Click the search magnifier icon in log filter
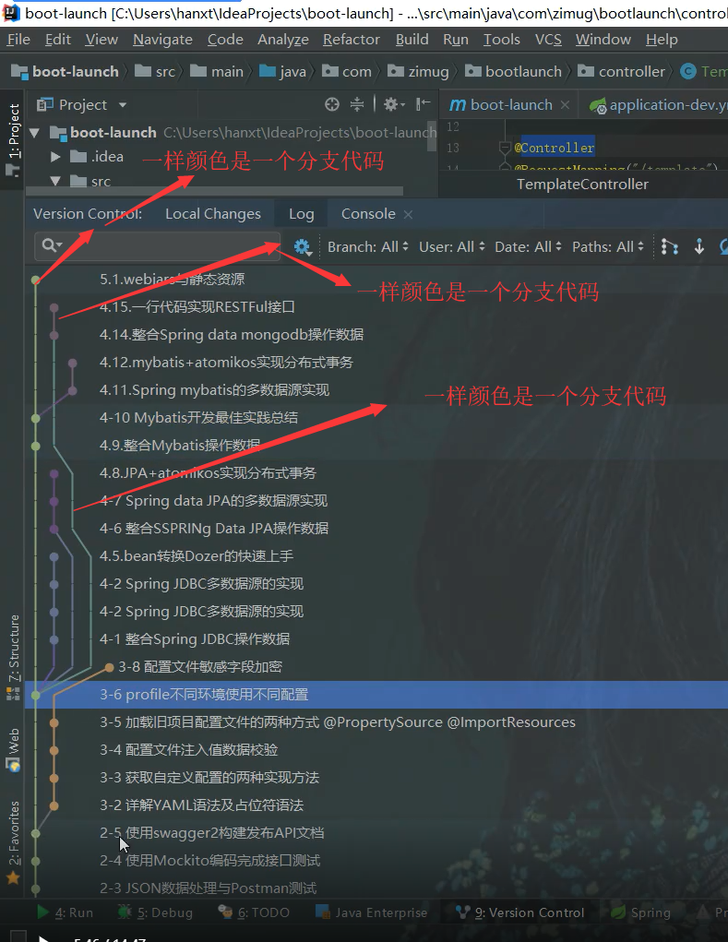728x942 pixels. 52,245
